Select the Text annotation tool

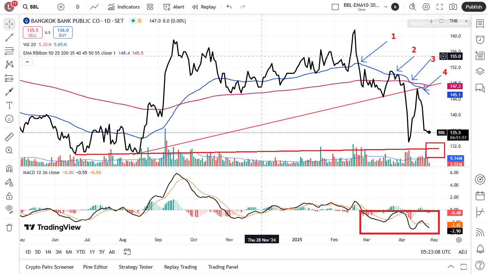[x=9, y=105]
